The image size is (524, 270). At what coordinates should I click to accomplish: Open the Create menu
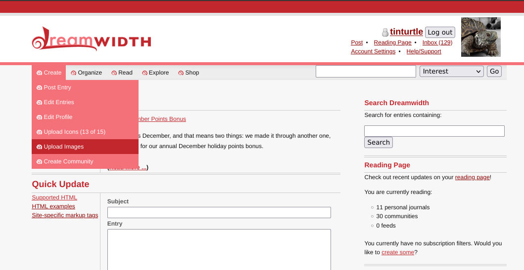(49, 73)
